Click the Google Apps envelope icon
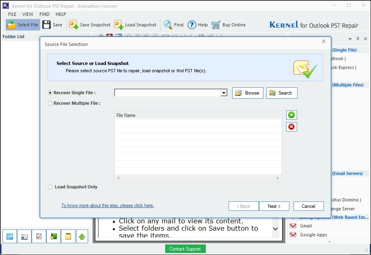Screen dimensions: 371x255 (293, 235)
